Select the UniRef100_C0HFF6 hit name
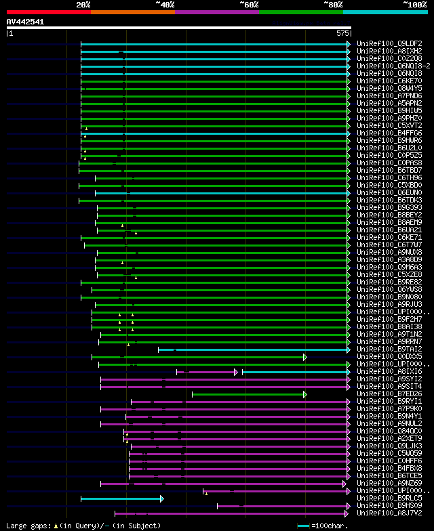434x531 pixels. 389,461
